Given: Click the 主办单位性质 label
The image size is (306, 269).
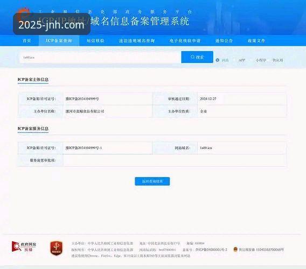Looking at the screenshot, I should (179, 111).
